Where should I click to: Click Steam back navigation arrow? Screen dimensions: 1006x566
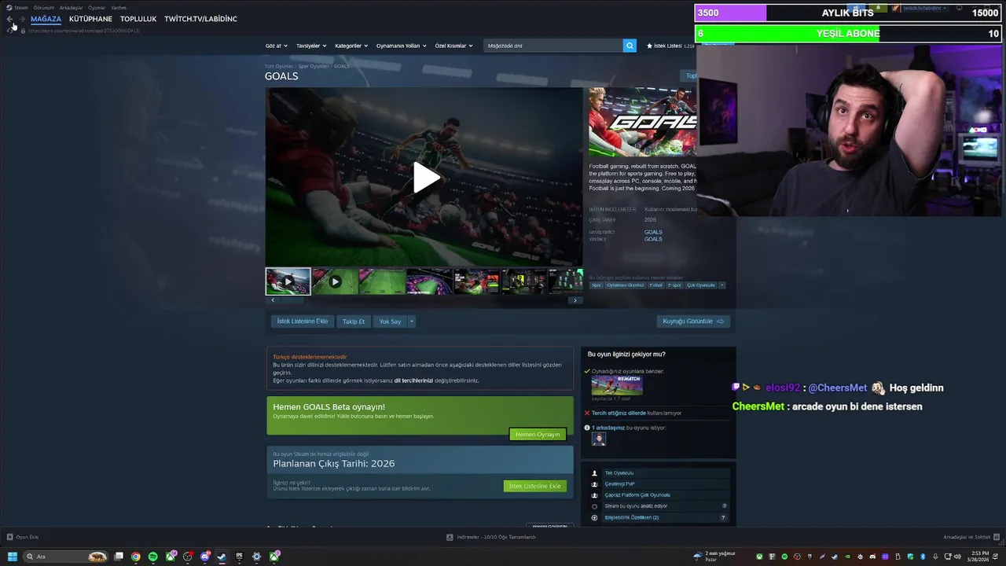(x=10, y=19)
